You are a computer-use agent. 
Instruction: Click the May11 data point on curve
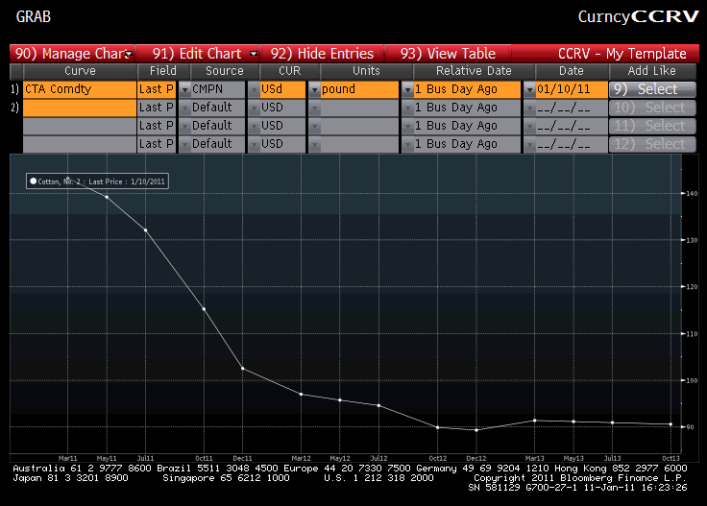(107, 197)
